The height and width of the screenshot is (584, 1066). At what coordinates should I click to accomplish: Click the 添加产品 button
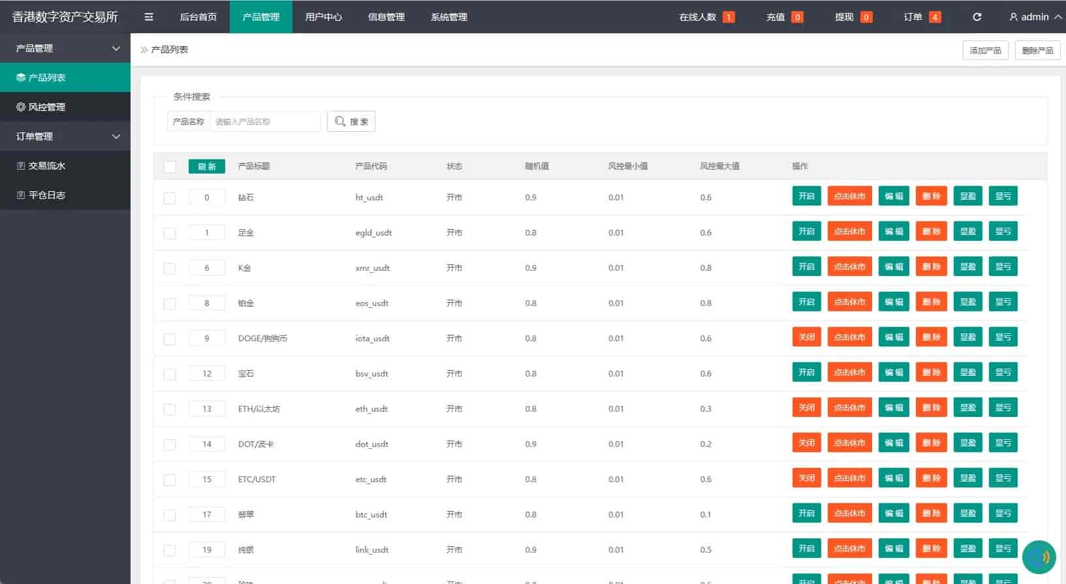pos(985,50)
